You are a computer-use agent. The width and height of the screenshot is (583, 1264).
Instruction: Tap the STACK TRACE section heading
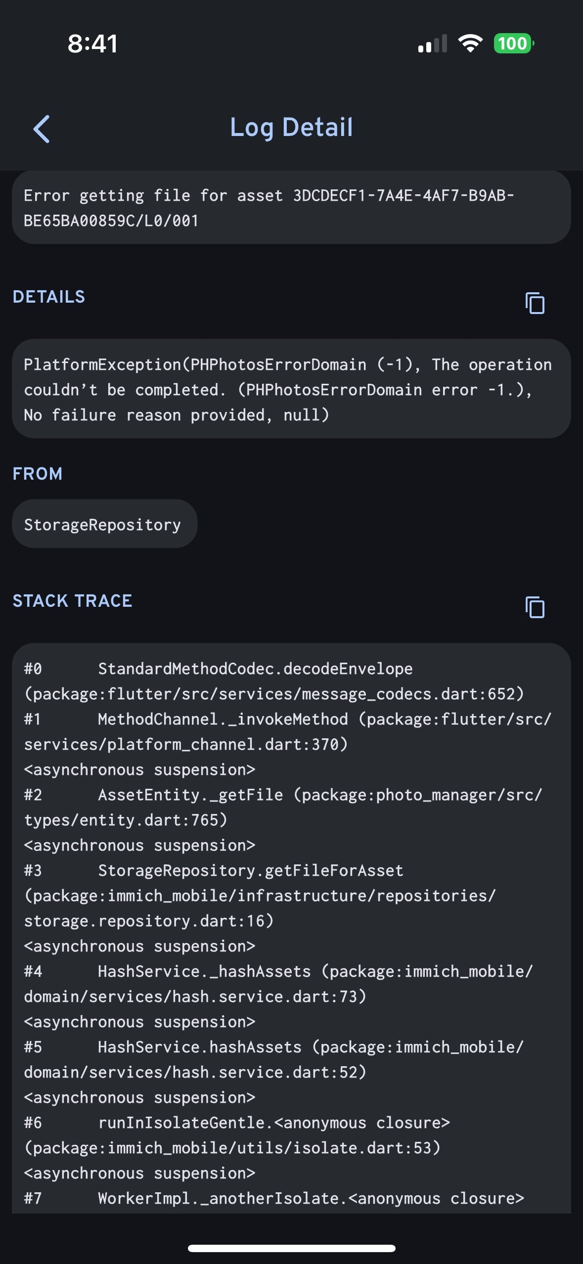click(x=73, y=601)
